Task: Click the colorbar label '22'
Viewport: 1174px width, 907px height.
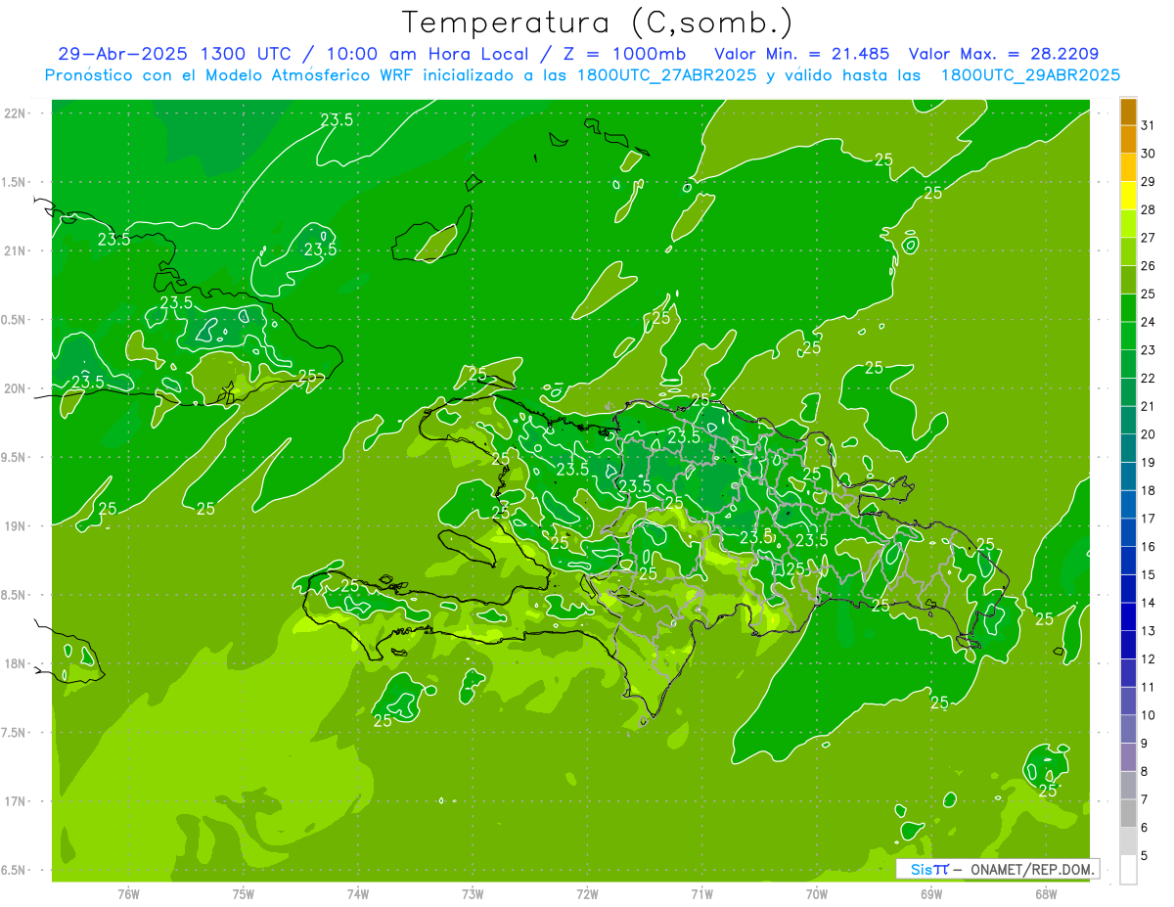Action: point(1149,379)
